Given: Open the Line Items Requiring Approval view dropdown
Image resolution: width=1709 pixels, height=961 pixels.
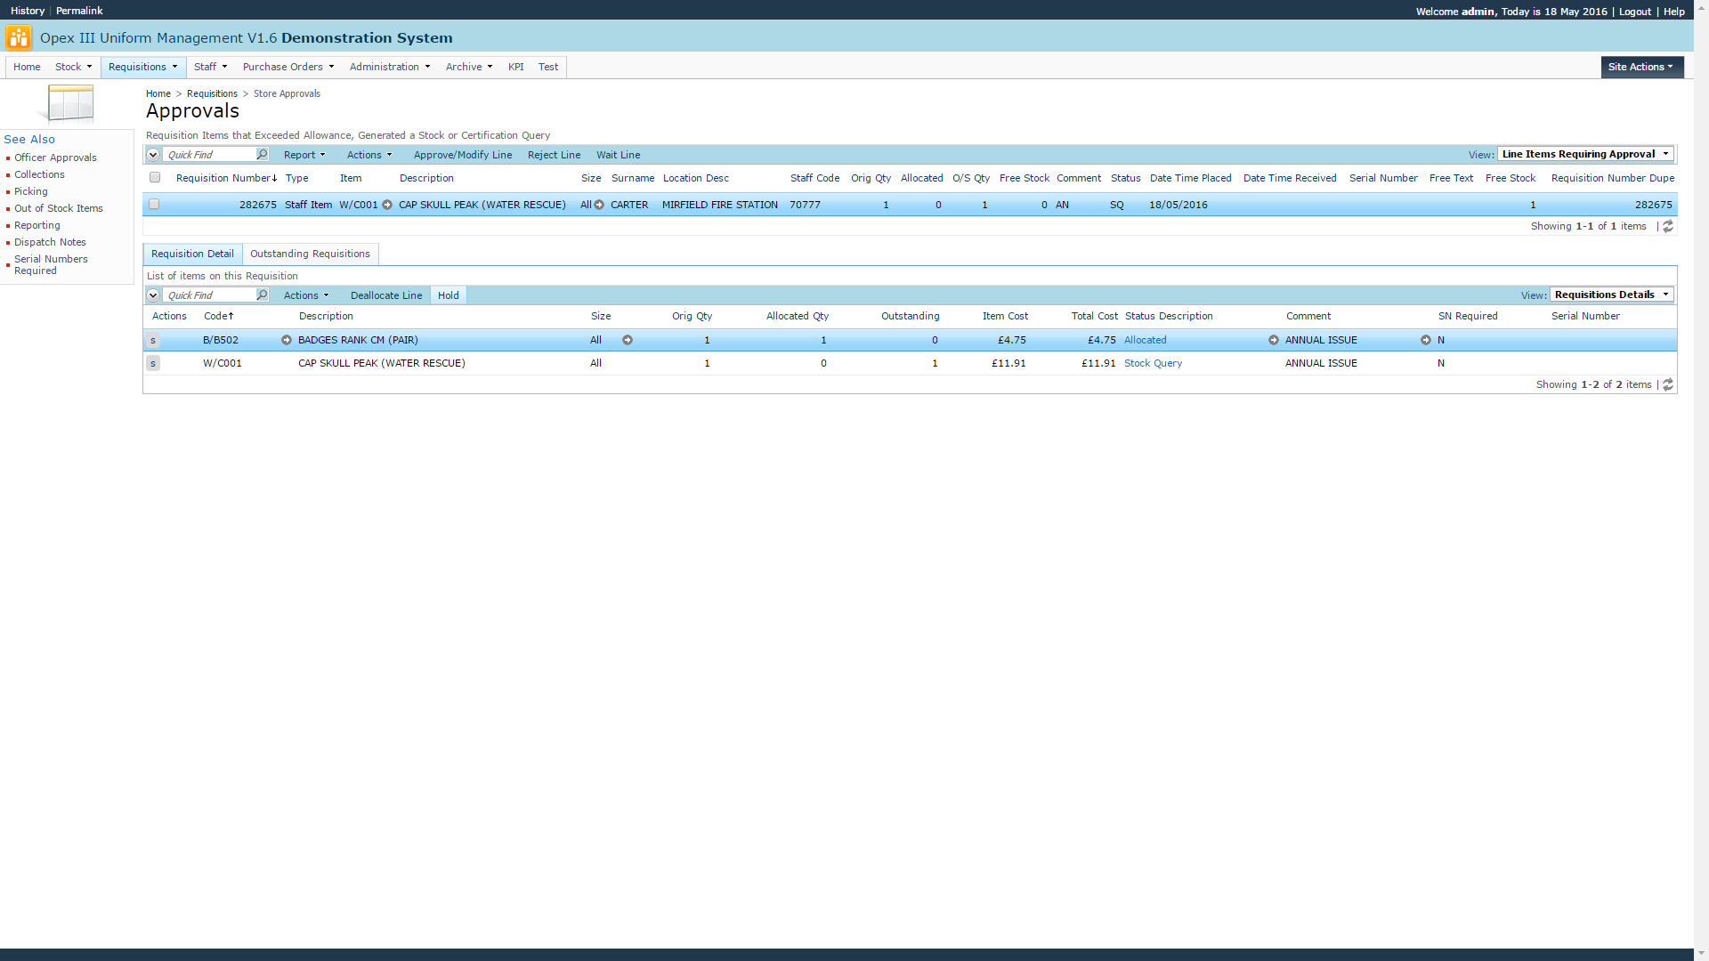Looking at the screenshot, I should [1585, 154].
